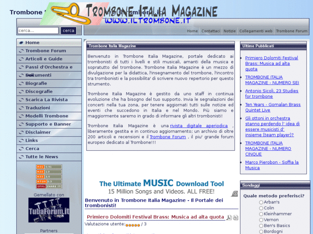This screenshot has width=313, height=234.
Task: Open Collegamenti web in top navigation
Action: tap(256, 31)
